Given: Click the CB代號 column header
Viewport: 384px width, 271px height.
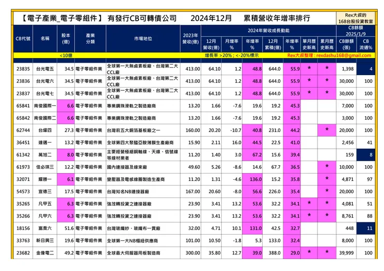Looking at the screenshot, I should click(x=23, y=39).
